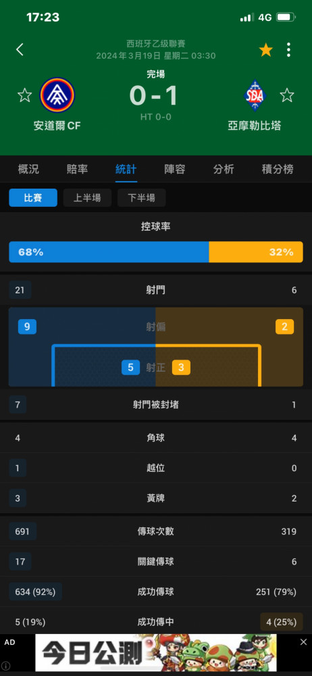This screenshot has width=312, height=676.
Task: Tap the back arrow icon
Action: [20, 49]
